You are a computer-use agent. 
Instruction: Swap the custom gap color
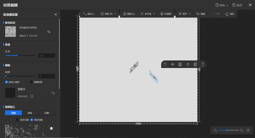point(53,93)
